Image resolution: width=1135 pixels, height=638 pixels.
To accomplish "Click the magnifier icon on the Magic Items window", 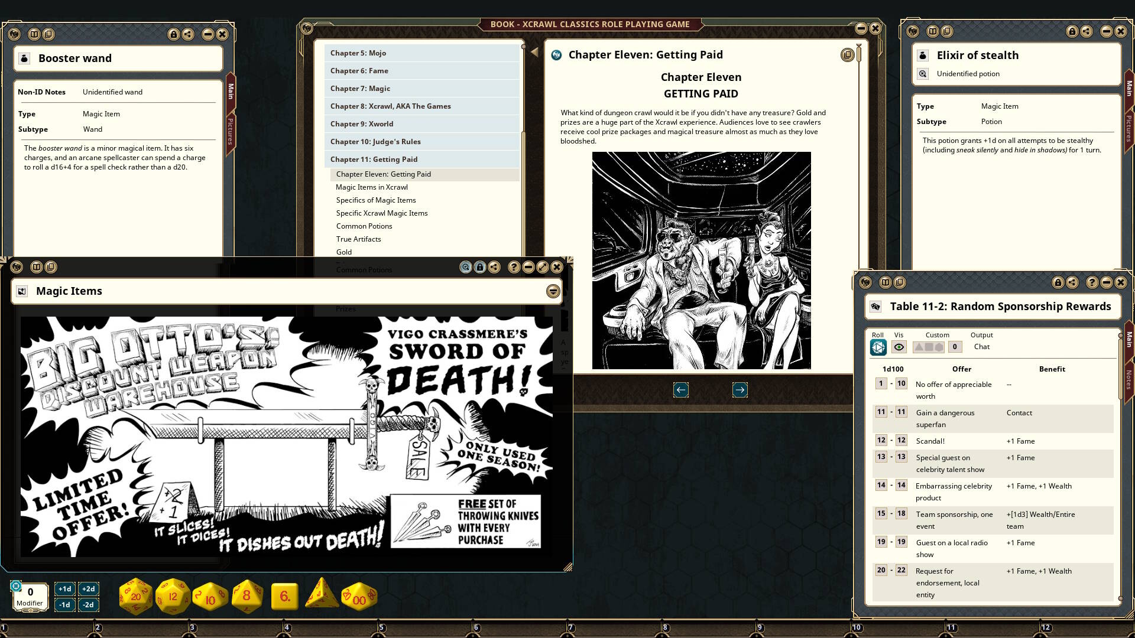I will pyautogui.click(x=465, y=267).
